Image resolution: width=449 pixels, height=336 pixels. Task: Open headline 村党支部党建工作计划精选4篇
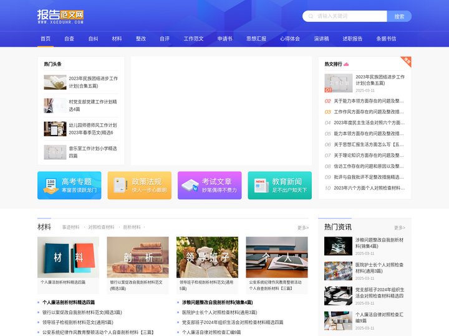93,105
